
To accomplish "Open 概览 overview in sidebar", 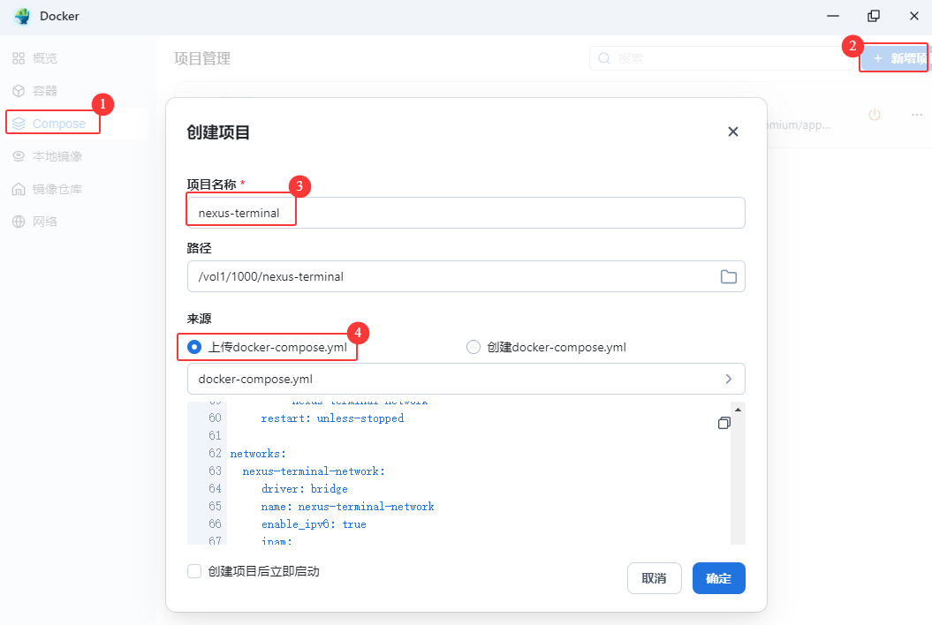I will click(x=44, y=58).
